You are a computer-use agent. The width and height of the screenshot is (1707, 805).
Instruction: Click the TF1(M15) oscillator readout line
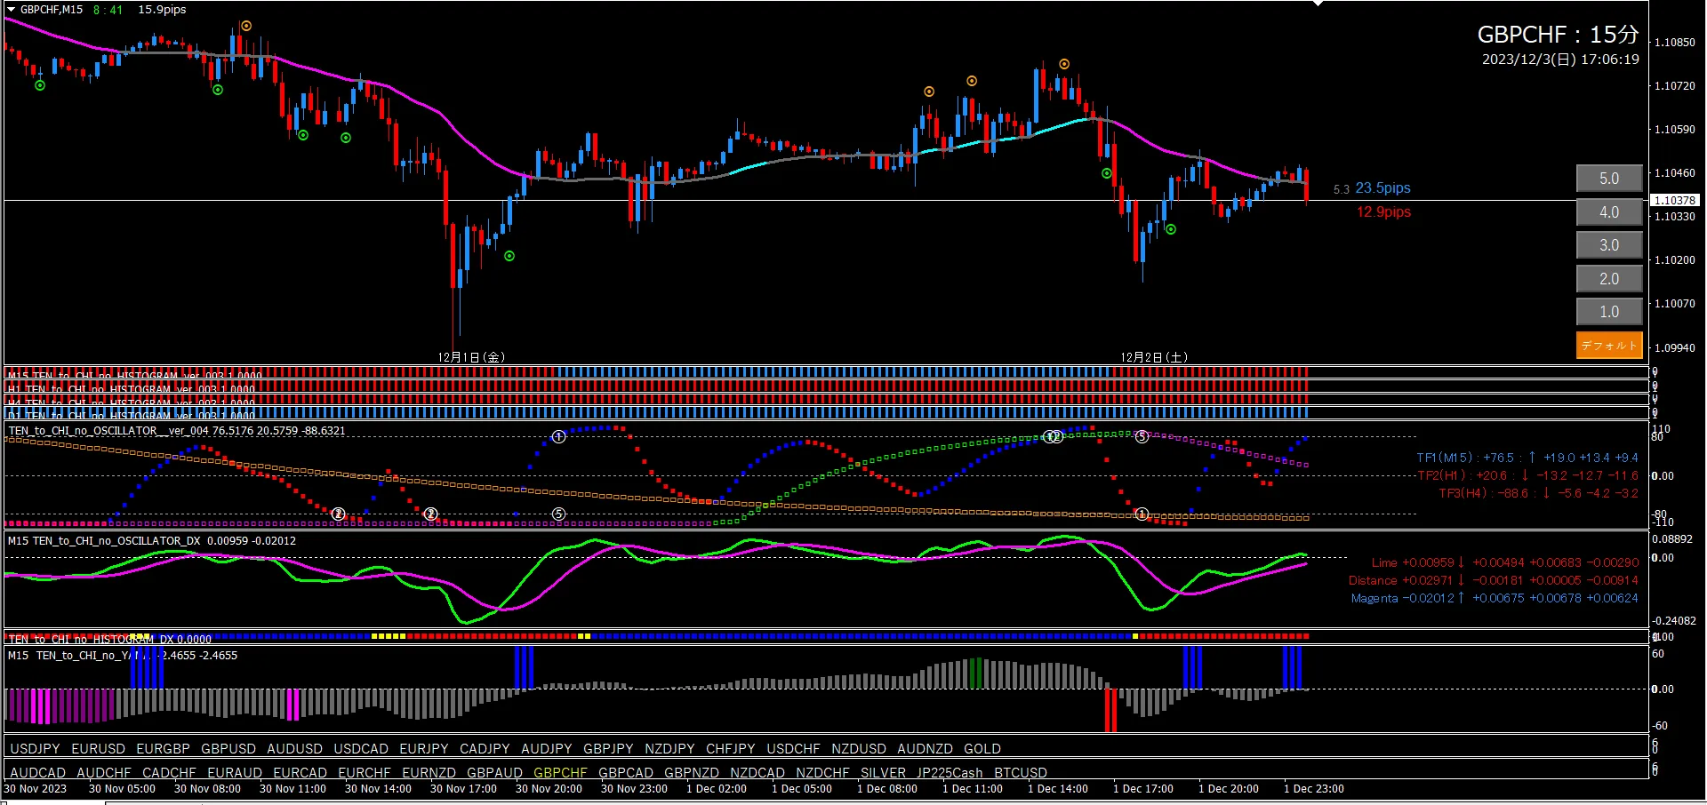coord(1527,458)
